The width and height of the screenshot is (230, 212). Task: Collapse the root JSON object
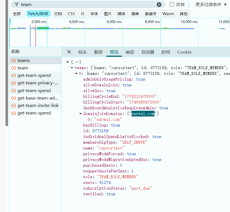coord(67,62)
